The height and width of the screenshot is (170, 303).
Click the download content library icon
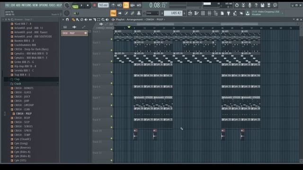pyautogui.click(x=248, y=13)
